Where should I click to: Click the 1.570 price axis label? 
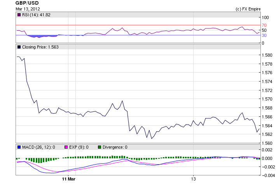[267, 99]
